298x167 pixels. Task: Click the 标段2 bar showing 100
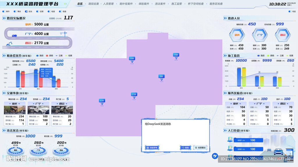coord(248,149)
